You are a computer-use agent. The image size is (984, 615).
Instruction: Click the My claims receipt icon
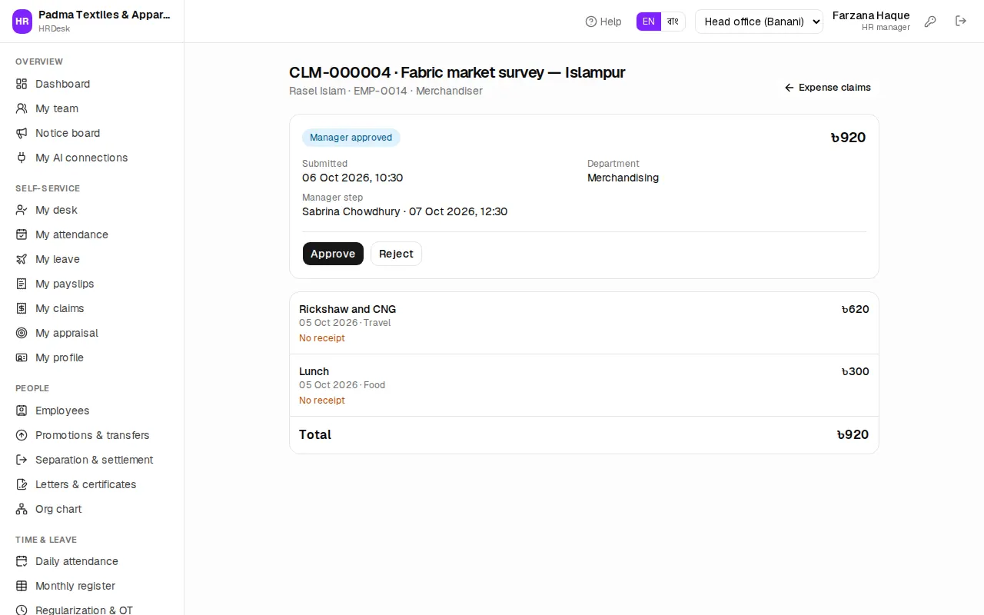point(22,308)
